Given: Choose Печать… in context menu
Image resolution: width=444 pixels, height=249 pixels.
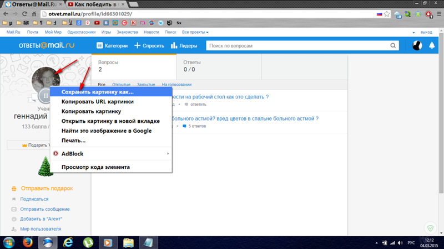Looking at the screenshot, I should (111, 141).
